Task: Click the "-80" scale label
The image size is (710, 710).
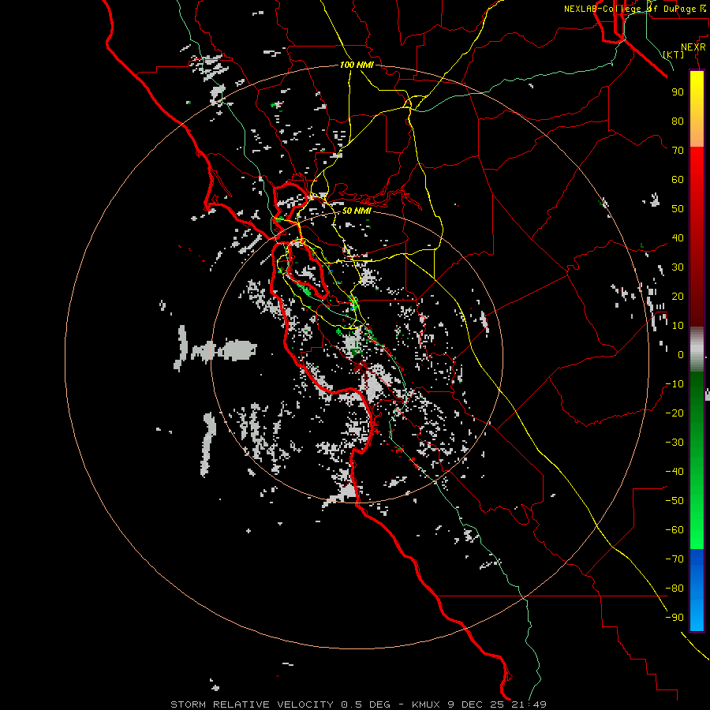Action: 674,589
